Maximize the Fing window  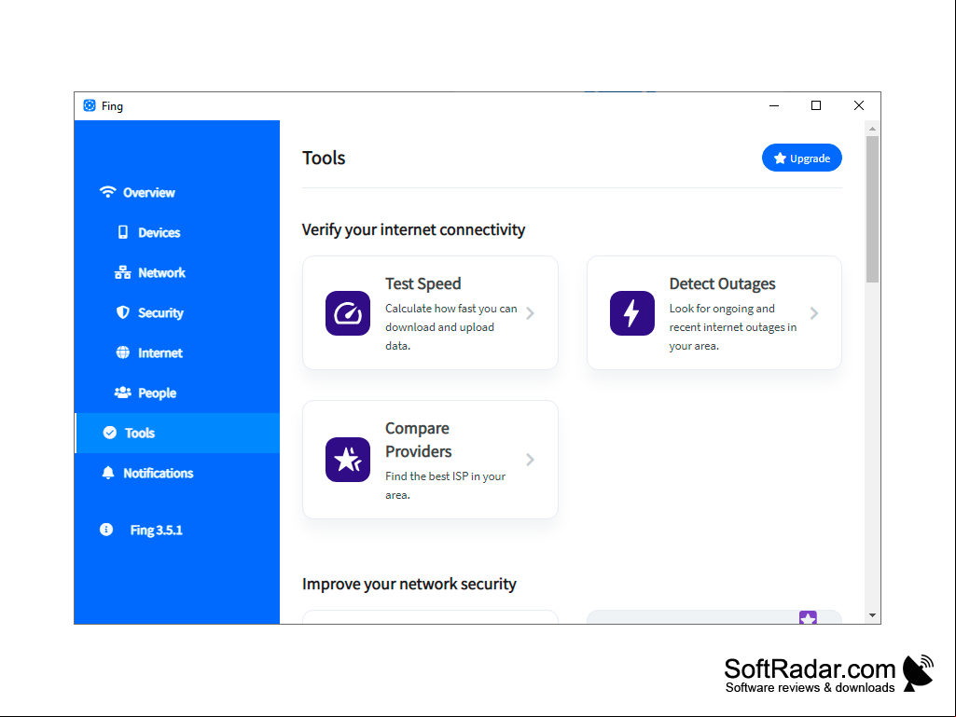[x=816, y=105]
